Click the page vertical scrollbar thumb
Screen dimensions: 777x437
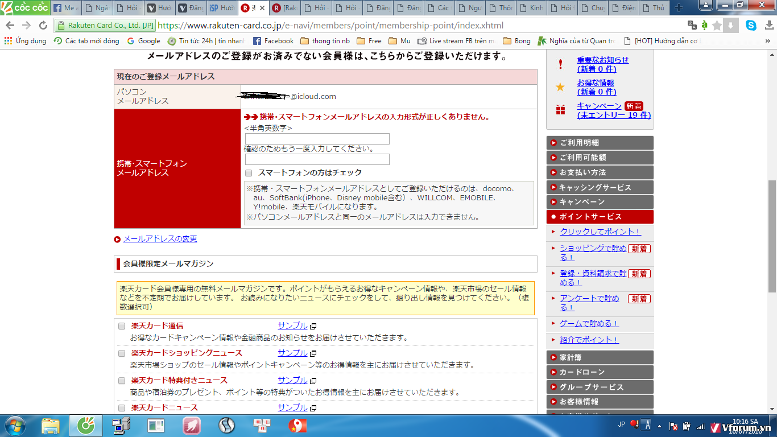pyautogui.click(x=772, y=236)
